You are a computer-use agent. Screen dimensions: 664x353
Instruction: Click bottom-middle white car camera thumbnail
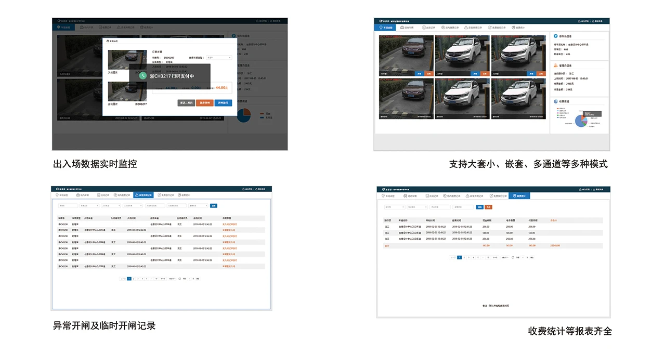click(x=462, y=99)
